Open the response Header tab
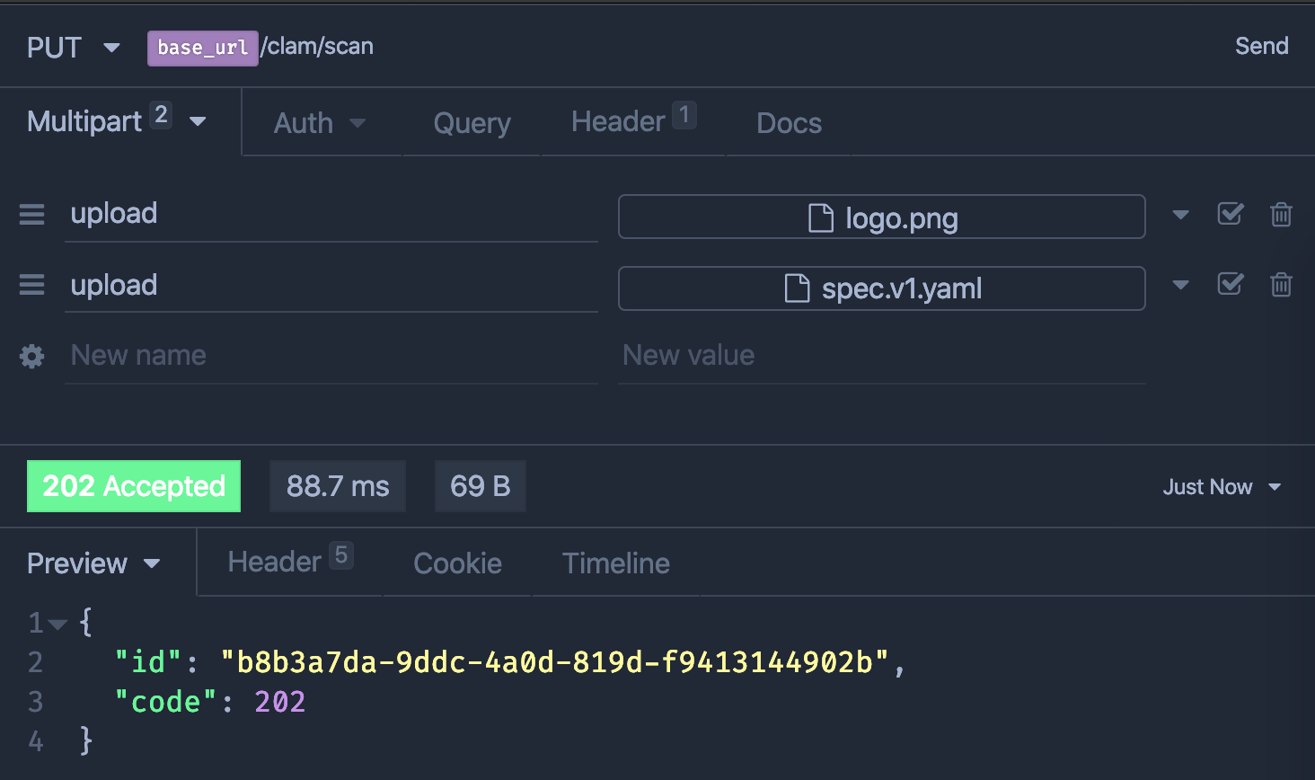Screen dimensions: 1315x780 (x=290, y=561)
